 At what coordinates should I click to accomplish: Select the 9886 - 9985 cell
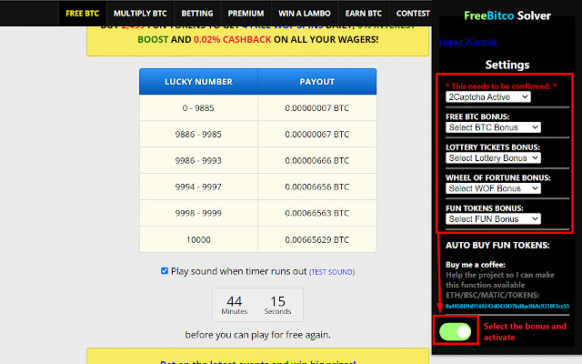(x=198, y=134)
